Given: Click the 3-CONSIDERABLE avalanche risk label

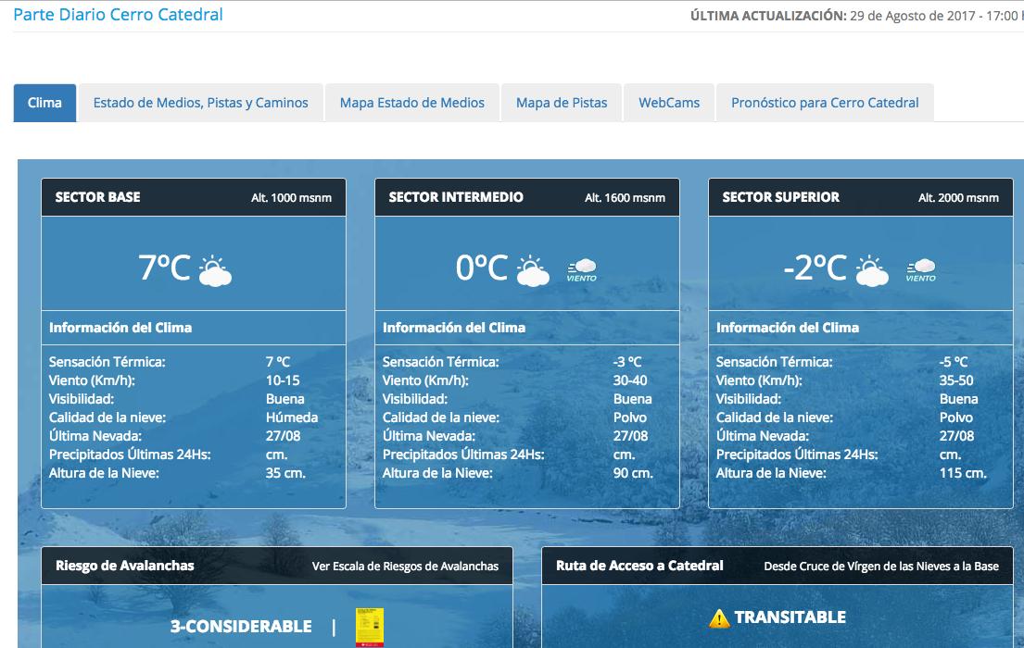Looking at the screenshot, I should pos(241,627).
